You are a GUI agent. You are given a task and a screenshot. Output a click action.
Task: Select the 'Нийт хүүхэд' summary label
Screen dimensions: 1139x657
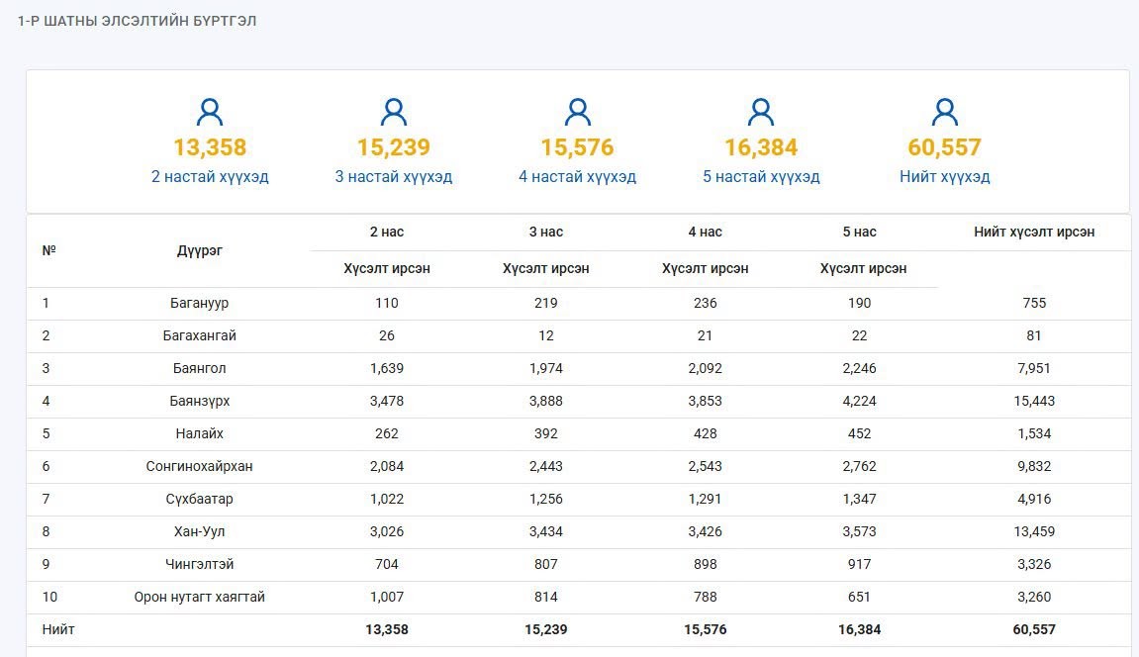944,176
